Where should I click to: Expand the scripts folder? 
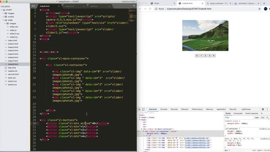[x=3, y=17]
